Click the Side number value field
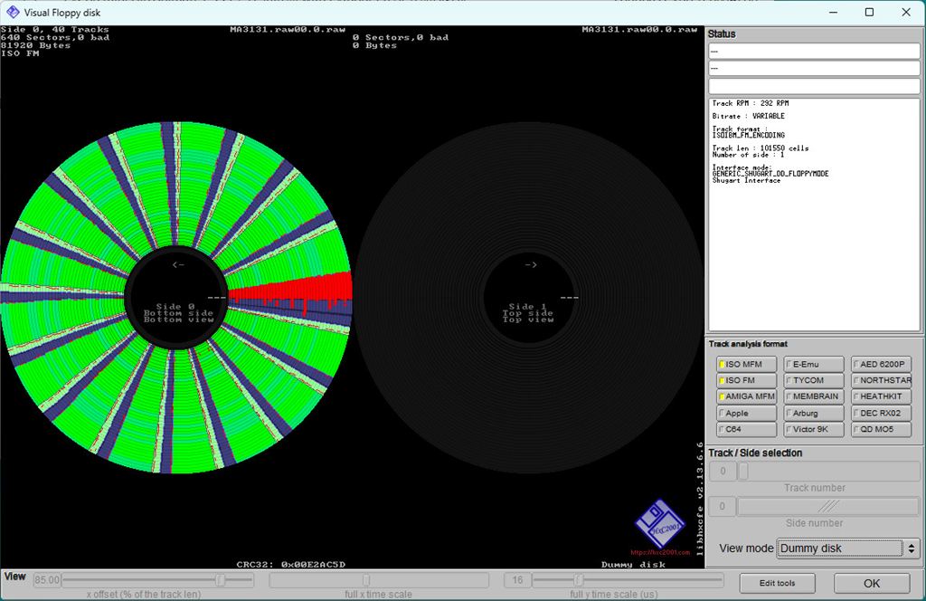926x601 pixels. point(723,507)
